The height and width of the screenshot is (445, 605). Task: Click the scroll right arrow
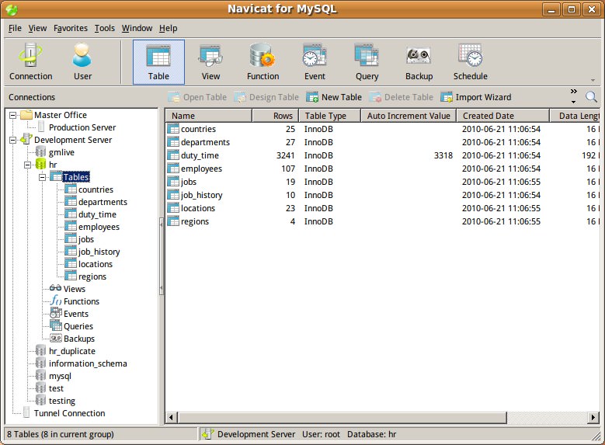pos(593,417)
